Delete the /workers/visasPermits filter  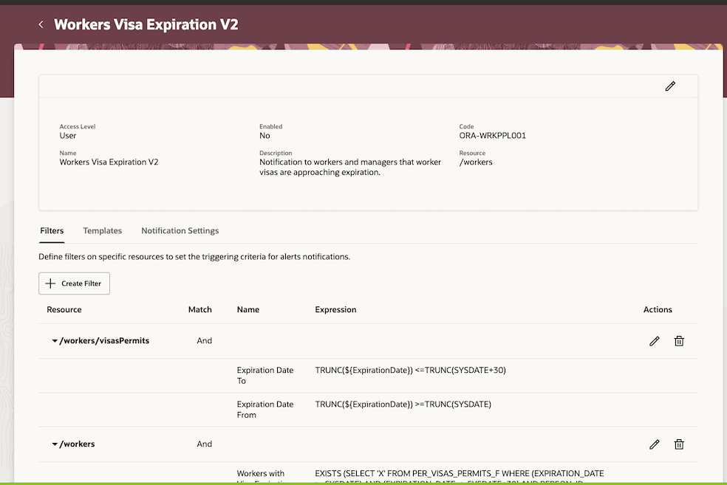[679, 341]
